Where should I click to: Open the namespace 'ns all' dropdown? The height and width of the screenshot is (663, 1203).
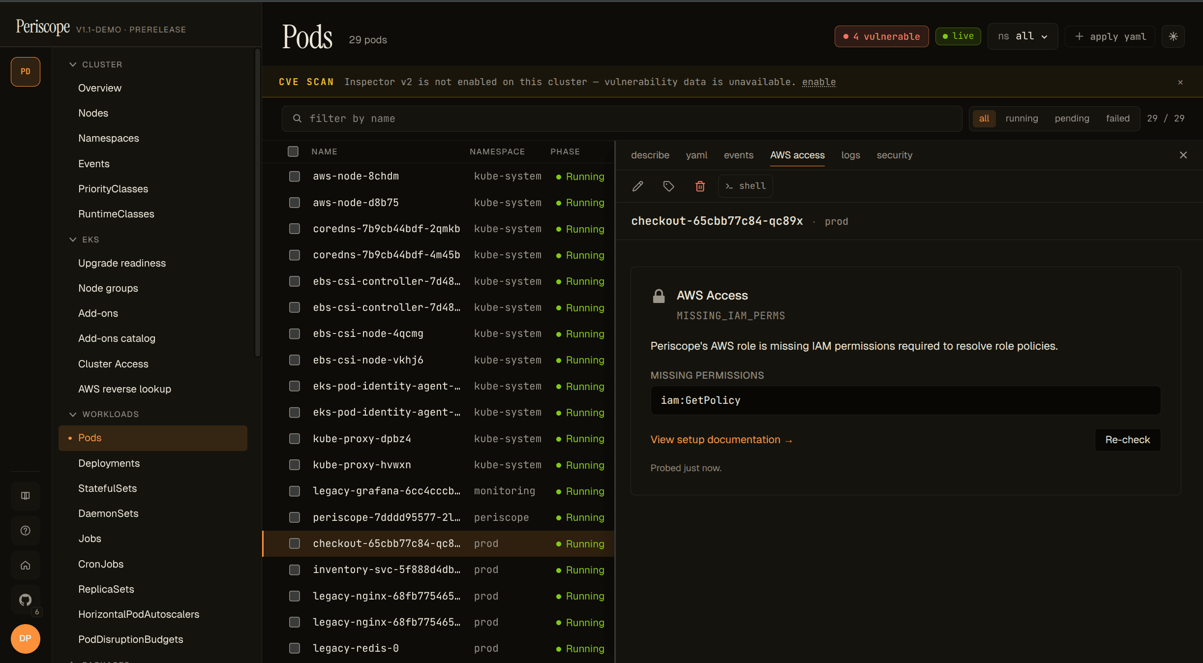(x=1023, y=36)
